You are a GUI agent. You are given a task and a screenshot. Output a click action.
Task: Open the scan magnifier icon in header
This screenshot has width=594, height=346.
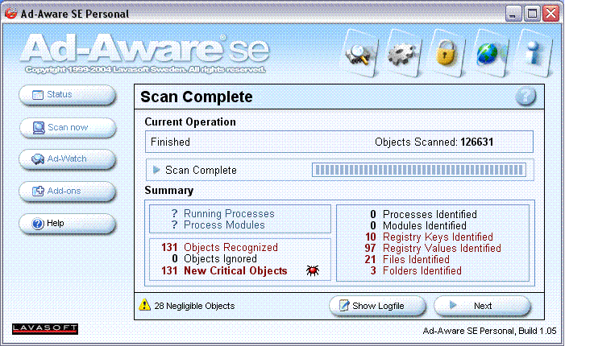pos(360,54)
